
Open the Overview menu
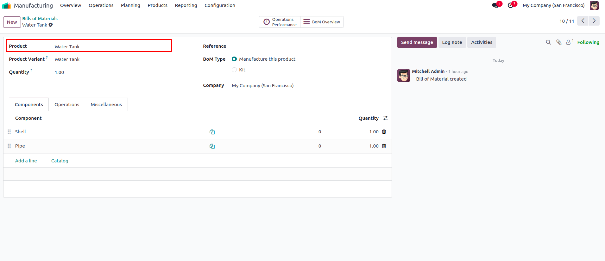click(x=71, y=5)
